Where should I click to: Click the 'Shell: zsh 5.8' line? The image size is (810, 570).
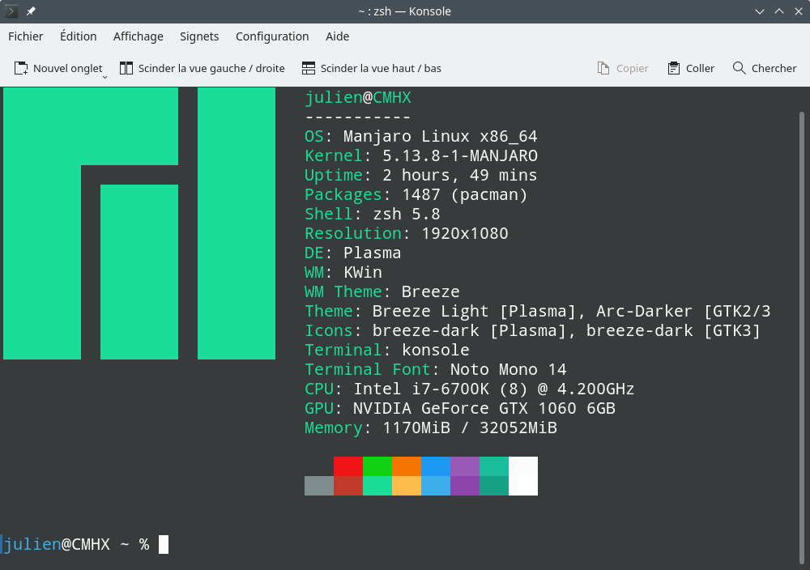(373, 214)
